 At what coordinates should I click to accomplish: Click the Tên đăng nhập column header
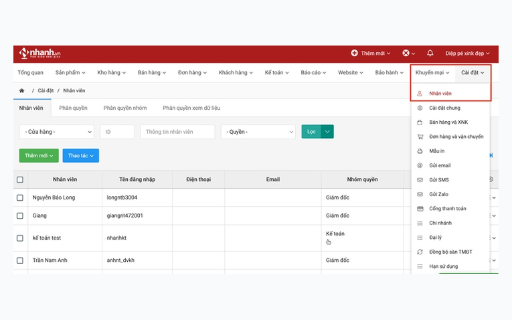tap(137, 179)
